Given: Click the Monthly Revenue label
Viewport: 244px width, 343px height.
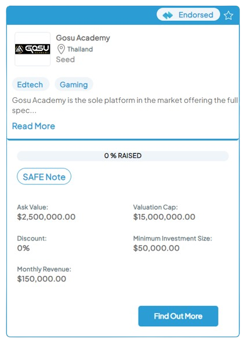Looking at the screenshot, I should coord(44,269).
